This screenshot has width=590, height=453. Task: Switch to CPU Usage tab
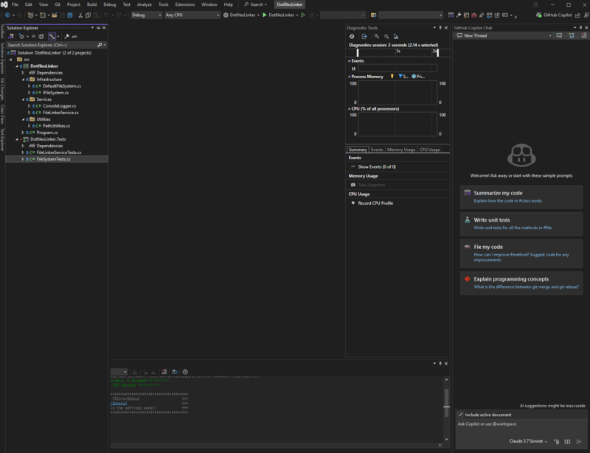point(429,150)
